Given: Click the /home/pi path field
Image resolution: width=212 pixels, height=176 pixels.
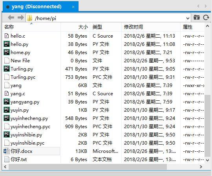Looking at the screenshot, I should pos(108,18).
